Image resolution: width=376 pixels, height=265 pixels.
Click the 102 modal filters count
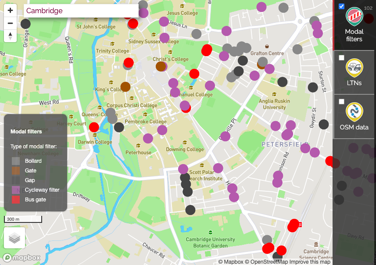368,8
